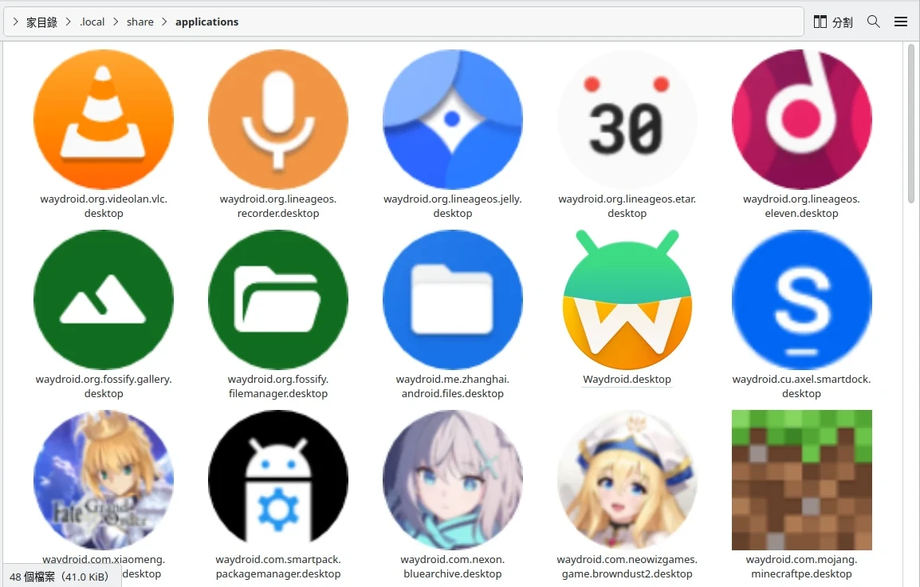Image resolution: width=920 pixels, height=587 pixels.
Task: Select the Etar calendar icon showing 30
Action: pos(627,119)
